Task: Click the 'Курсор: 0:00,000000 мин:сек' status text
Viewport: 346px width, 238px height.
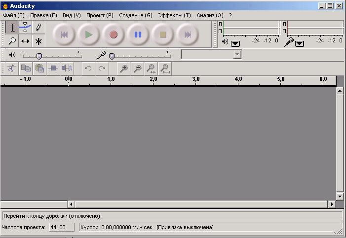Action: [x=116, y=227]
